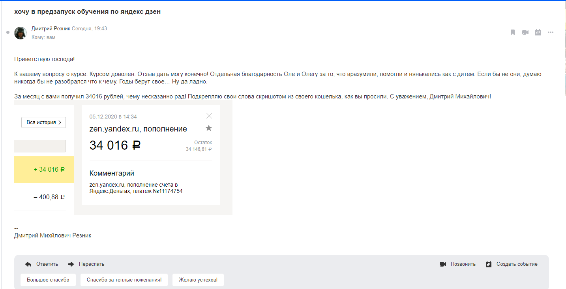The image size is (566, 289).
Task: Click sender name Дмитрий Резник
Action: (51, 29)
